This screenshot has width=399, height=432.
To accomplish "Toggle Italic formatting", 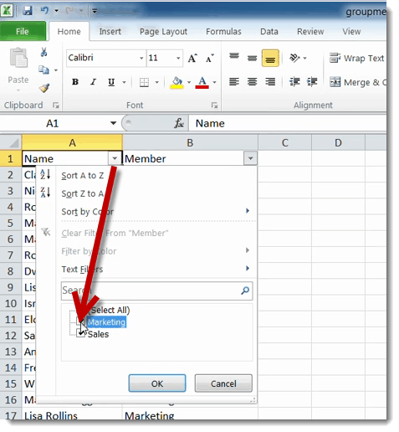I will (x=93, y=82).
